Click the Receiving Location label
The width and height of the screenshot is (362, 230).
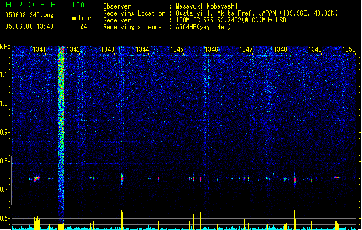[x=134, y=13]
